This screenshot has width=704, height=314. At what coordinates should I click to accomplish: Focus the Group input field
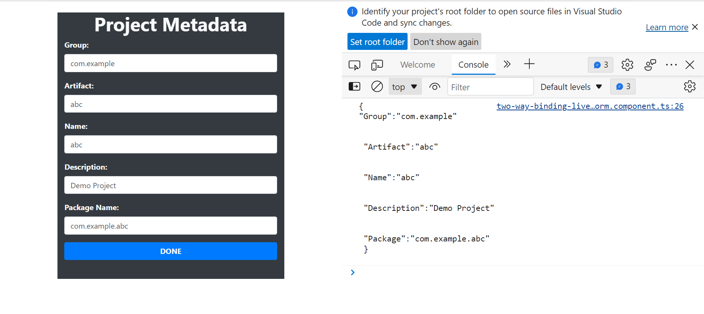coord(171,63)
